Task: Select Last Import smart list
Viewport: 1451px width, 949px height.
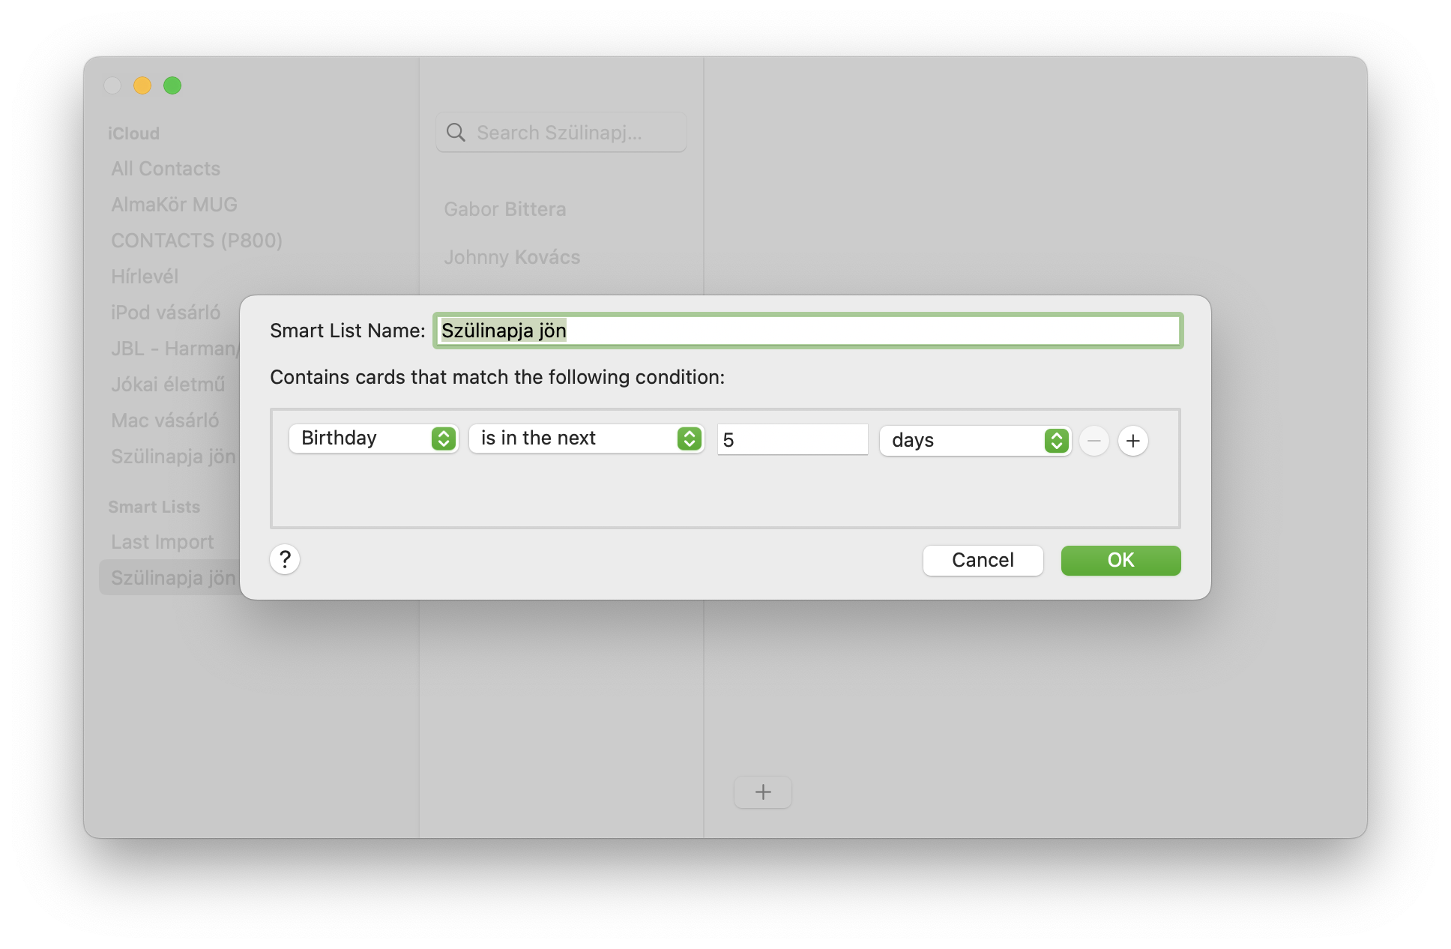Action: coord(163,542)
